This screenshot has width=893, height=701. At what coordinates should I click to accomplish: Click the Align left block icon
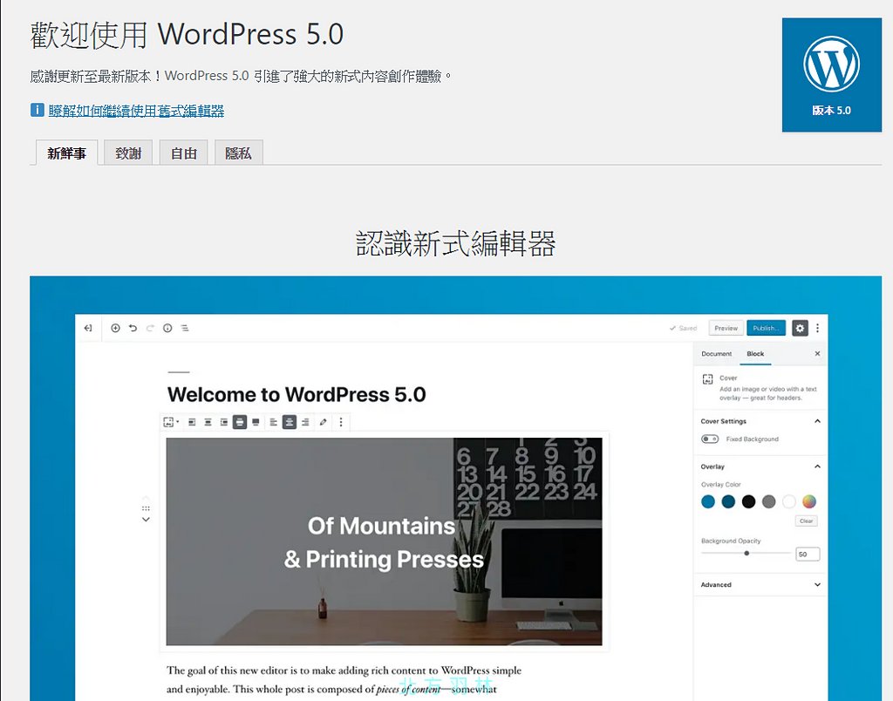tap(192, 422)
